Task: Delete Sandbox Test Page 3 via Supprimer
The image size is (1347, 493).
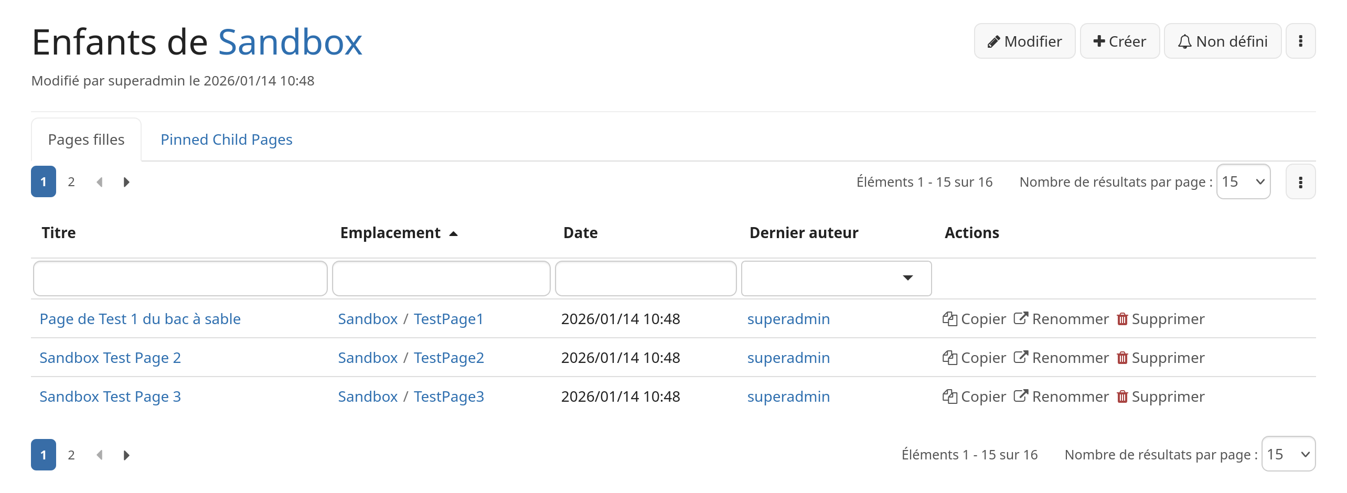Action: pos(1160,396)
